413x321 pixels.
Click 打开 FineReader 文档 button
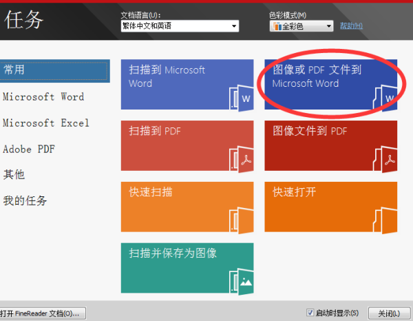[x=43, y=313]
